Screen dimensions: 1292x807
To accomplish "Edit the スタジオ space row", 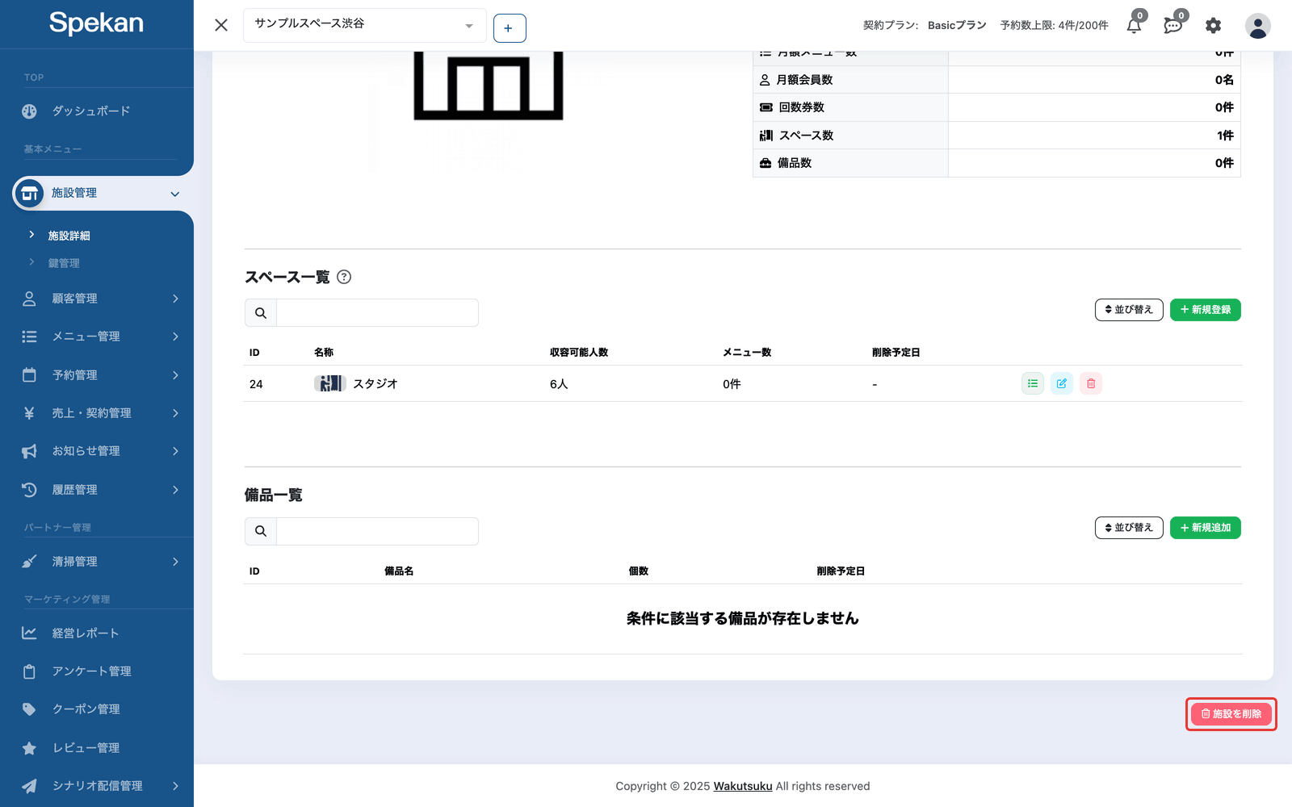I will [1062, 383].
